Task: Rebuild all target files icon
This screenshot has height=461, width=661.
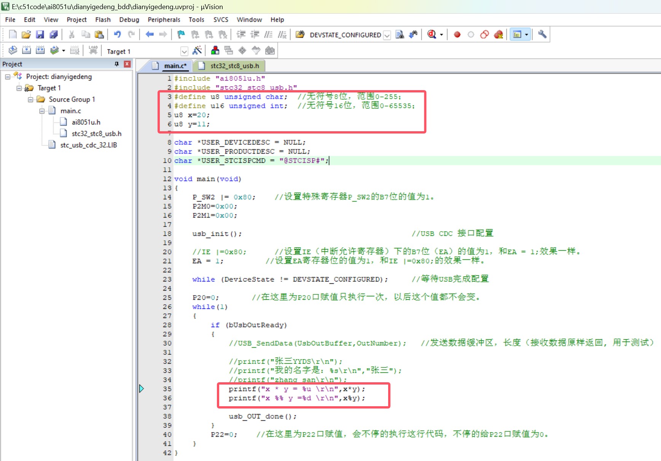Action: [40, 51]
